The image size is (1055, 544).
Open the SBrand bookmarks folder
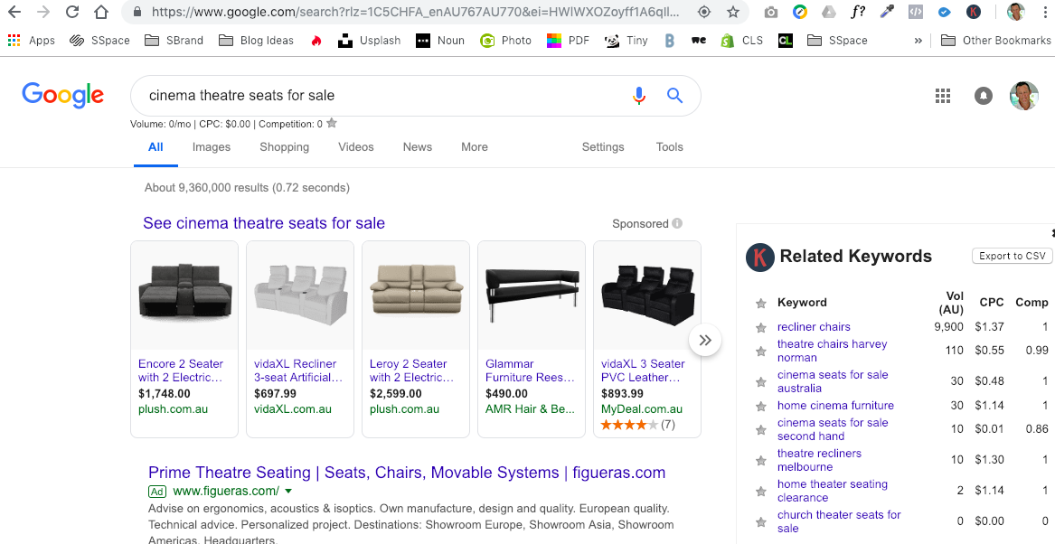coord(174,41)
